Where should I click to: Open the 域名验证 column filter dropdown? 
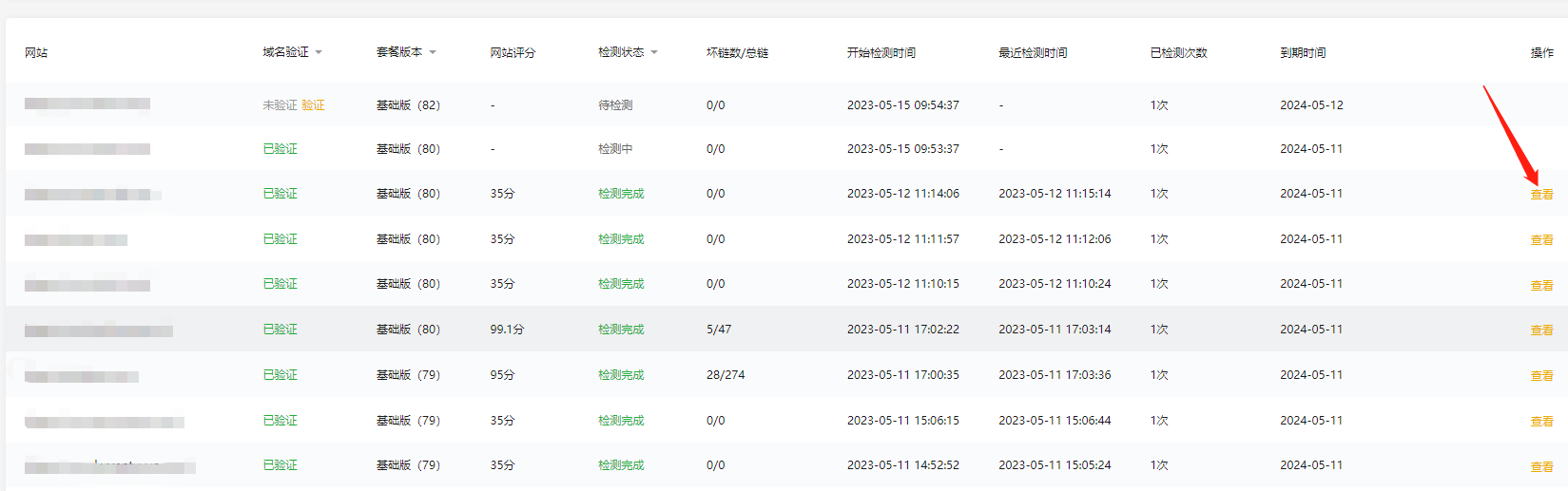coord(319,52)
